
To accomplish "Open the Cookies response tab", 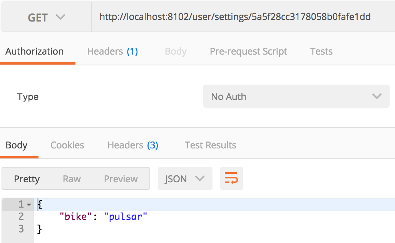I will click(x=67, y=145).
